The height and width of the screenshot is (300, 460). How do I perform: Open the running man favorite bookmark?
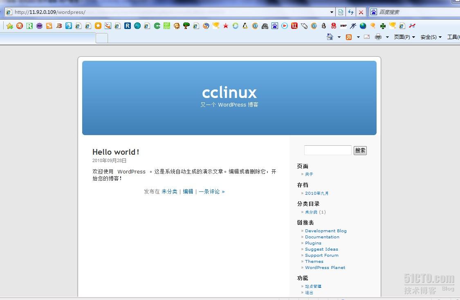pos(353,26)
